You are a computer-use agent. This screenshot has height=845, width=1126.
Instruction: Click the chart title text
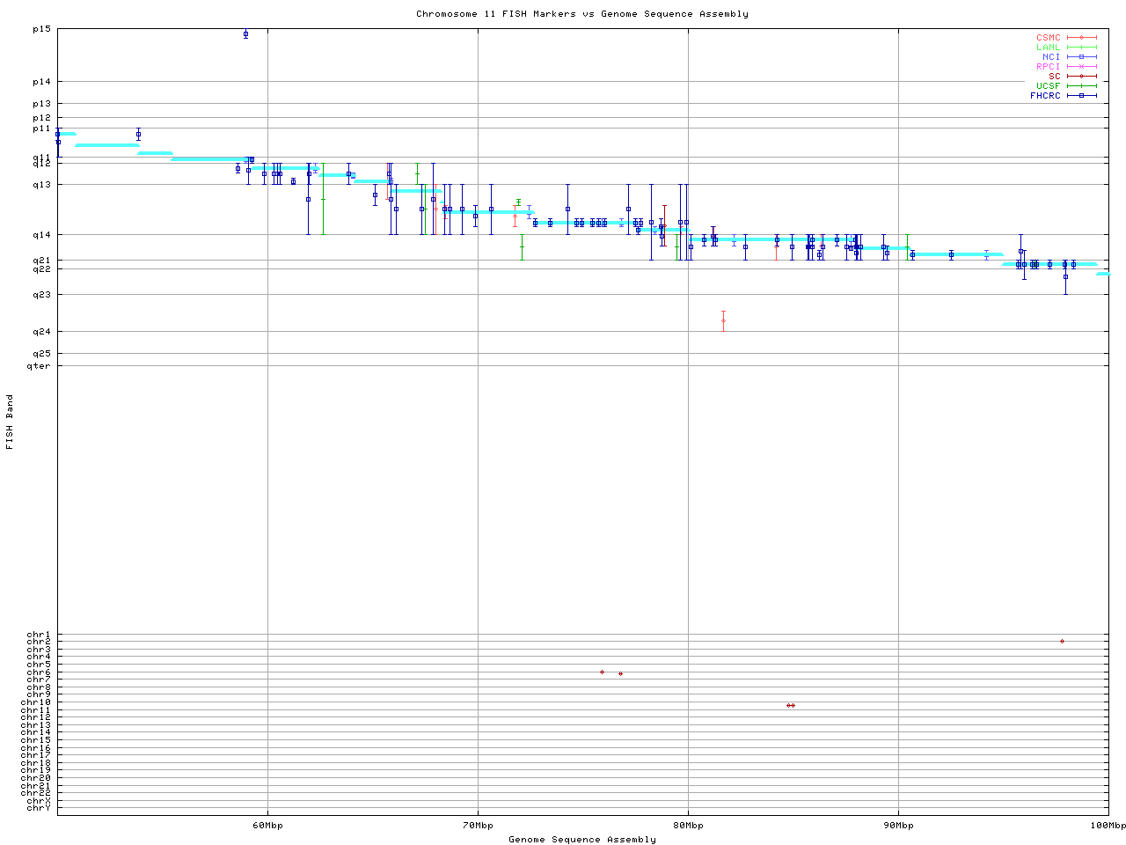point(582,14)
